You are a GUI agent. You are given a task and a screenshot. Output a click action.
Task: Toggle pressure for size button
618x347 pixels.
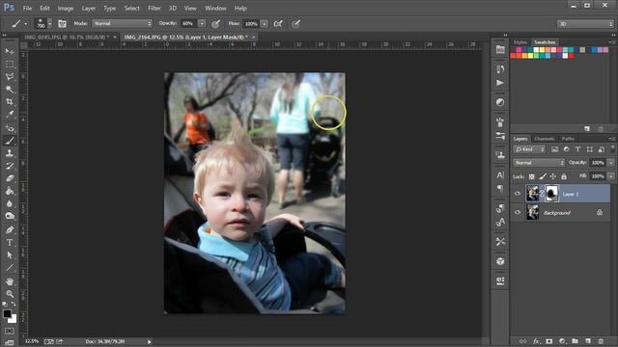click(x=296, y=23)
